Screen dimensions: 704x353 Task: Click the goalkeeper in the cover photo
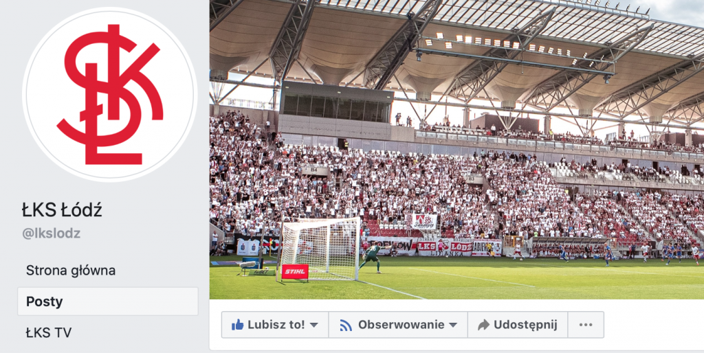(x=373, y=257)
